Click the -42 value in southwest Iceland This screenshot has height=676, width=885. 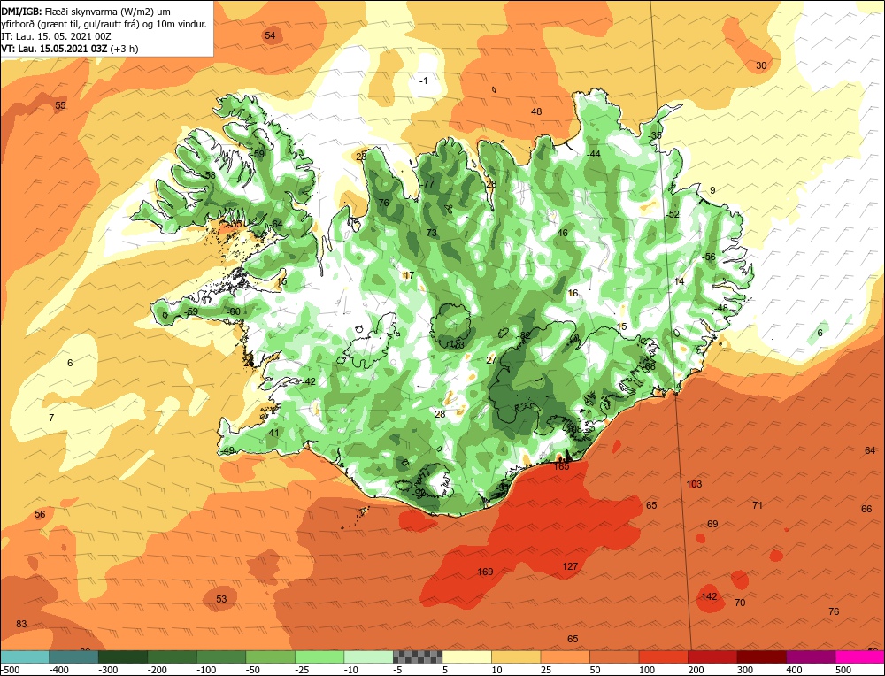308,381
